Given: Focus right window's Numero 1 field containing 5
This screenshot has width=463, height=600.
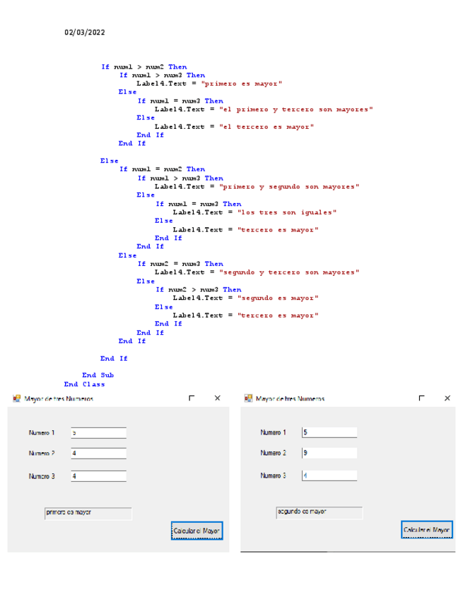Looking at the screenshot, I should coord(329,432).
